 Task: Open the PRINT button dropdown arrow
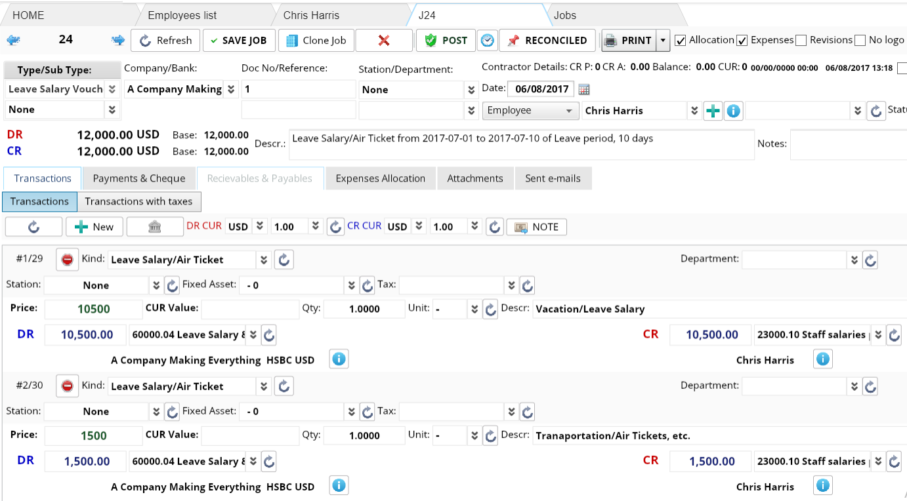[663, 41]
